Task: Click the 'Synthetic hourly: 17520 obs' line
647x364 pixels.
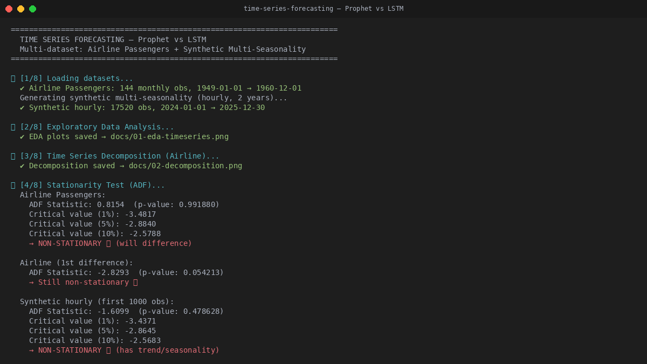Action: pos(142,107)
